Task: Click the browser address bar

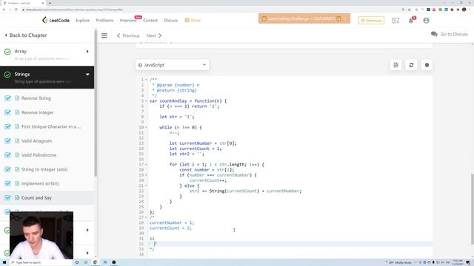Action: [212, 10]
